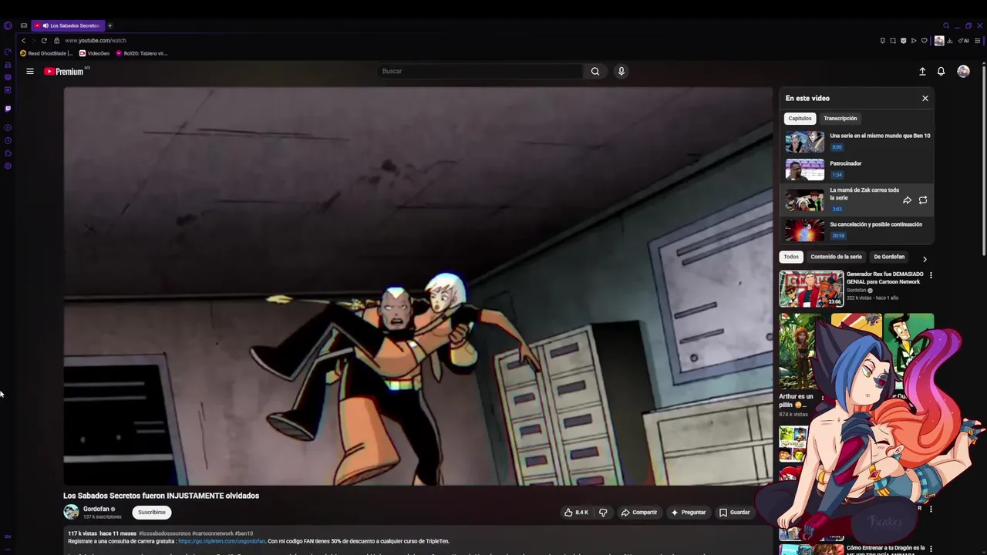Screen dimensions: 987x555
Task: Open the Gordofan channel name link
Action: coord(96,509)
